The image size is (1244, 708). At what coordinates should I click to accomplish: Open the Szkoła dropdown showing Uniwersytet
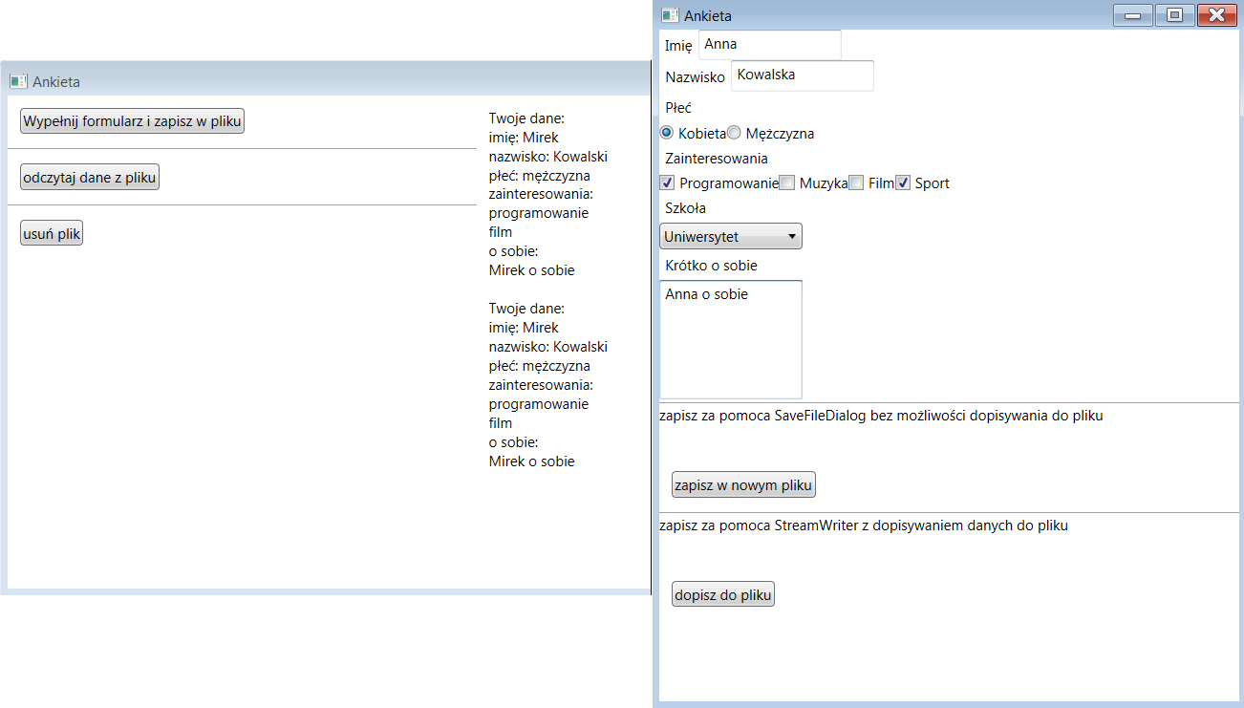pos(731,237)
